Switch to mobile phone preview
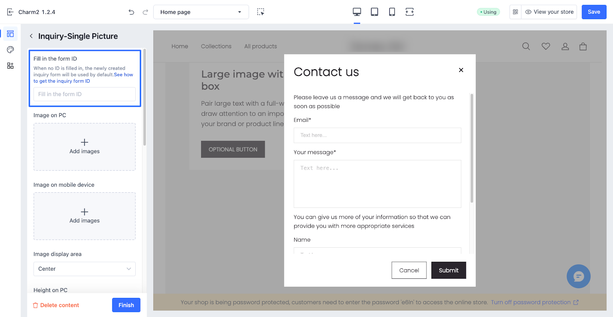613x317 pixels. point(392,12)
